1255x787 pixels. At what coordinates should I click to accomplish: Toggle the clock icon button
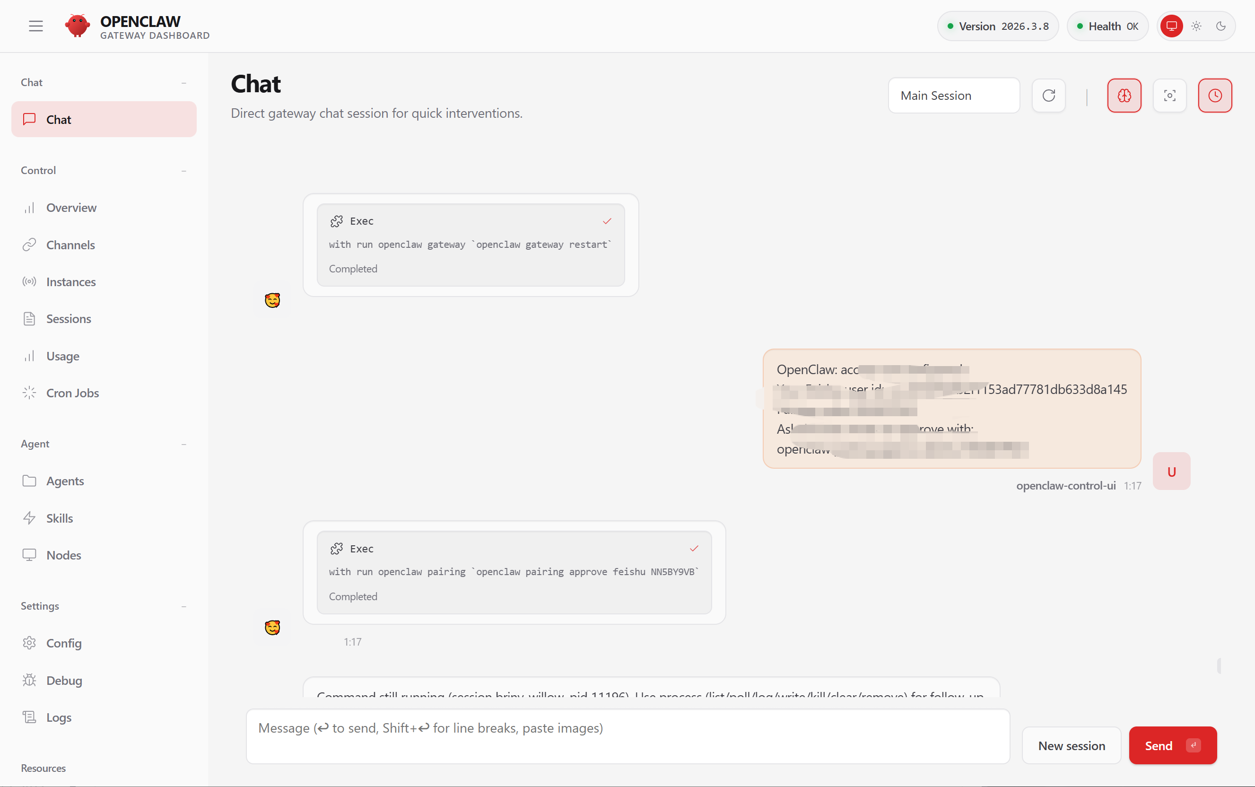1214,95
